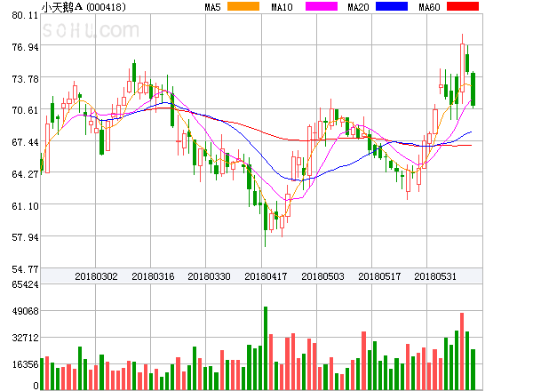533x391 pixels.
Task: Click the 20180531 date label
Action: click(x=435, y=276)
